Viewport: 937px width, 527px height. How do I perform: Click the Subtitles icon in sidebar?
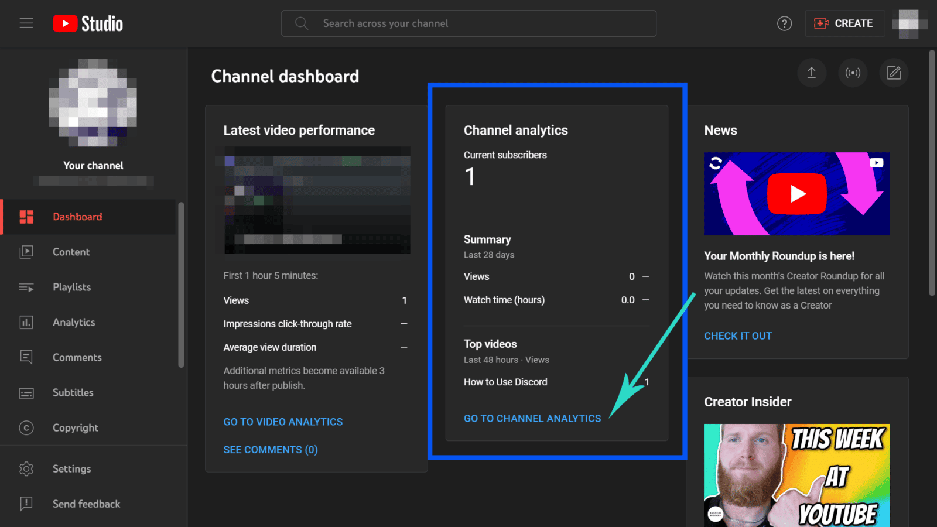point(26,393)
